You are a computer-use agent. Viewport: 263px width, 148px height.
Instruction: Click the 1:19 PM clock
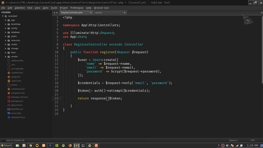click(252, 146)
